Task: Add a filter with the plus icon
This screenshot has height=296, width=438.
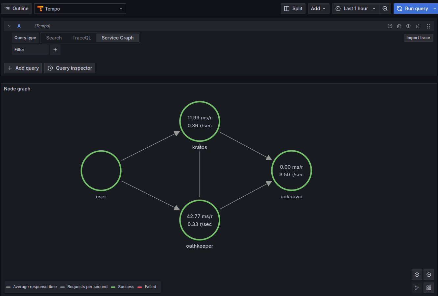Action: 55,50
